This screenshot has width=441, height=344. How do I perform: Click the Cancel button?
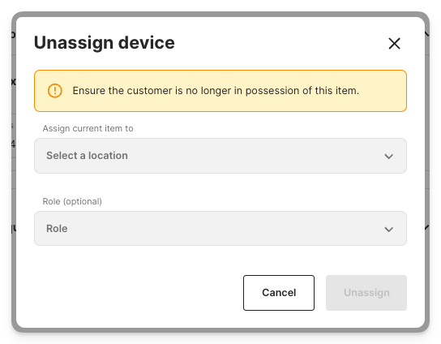pyautogui.click(x=279, y=293)
